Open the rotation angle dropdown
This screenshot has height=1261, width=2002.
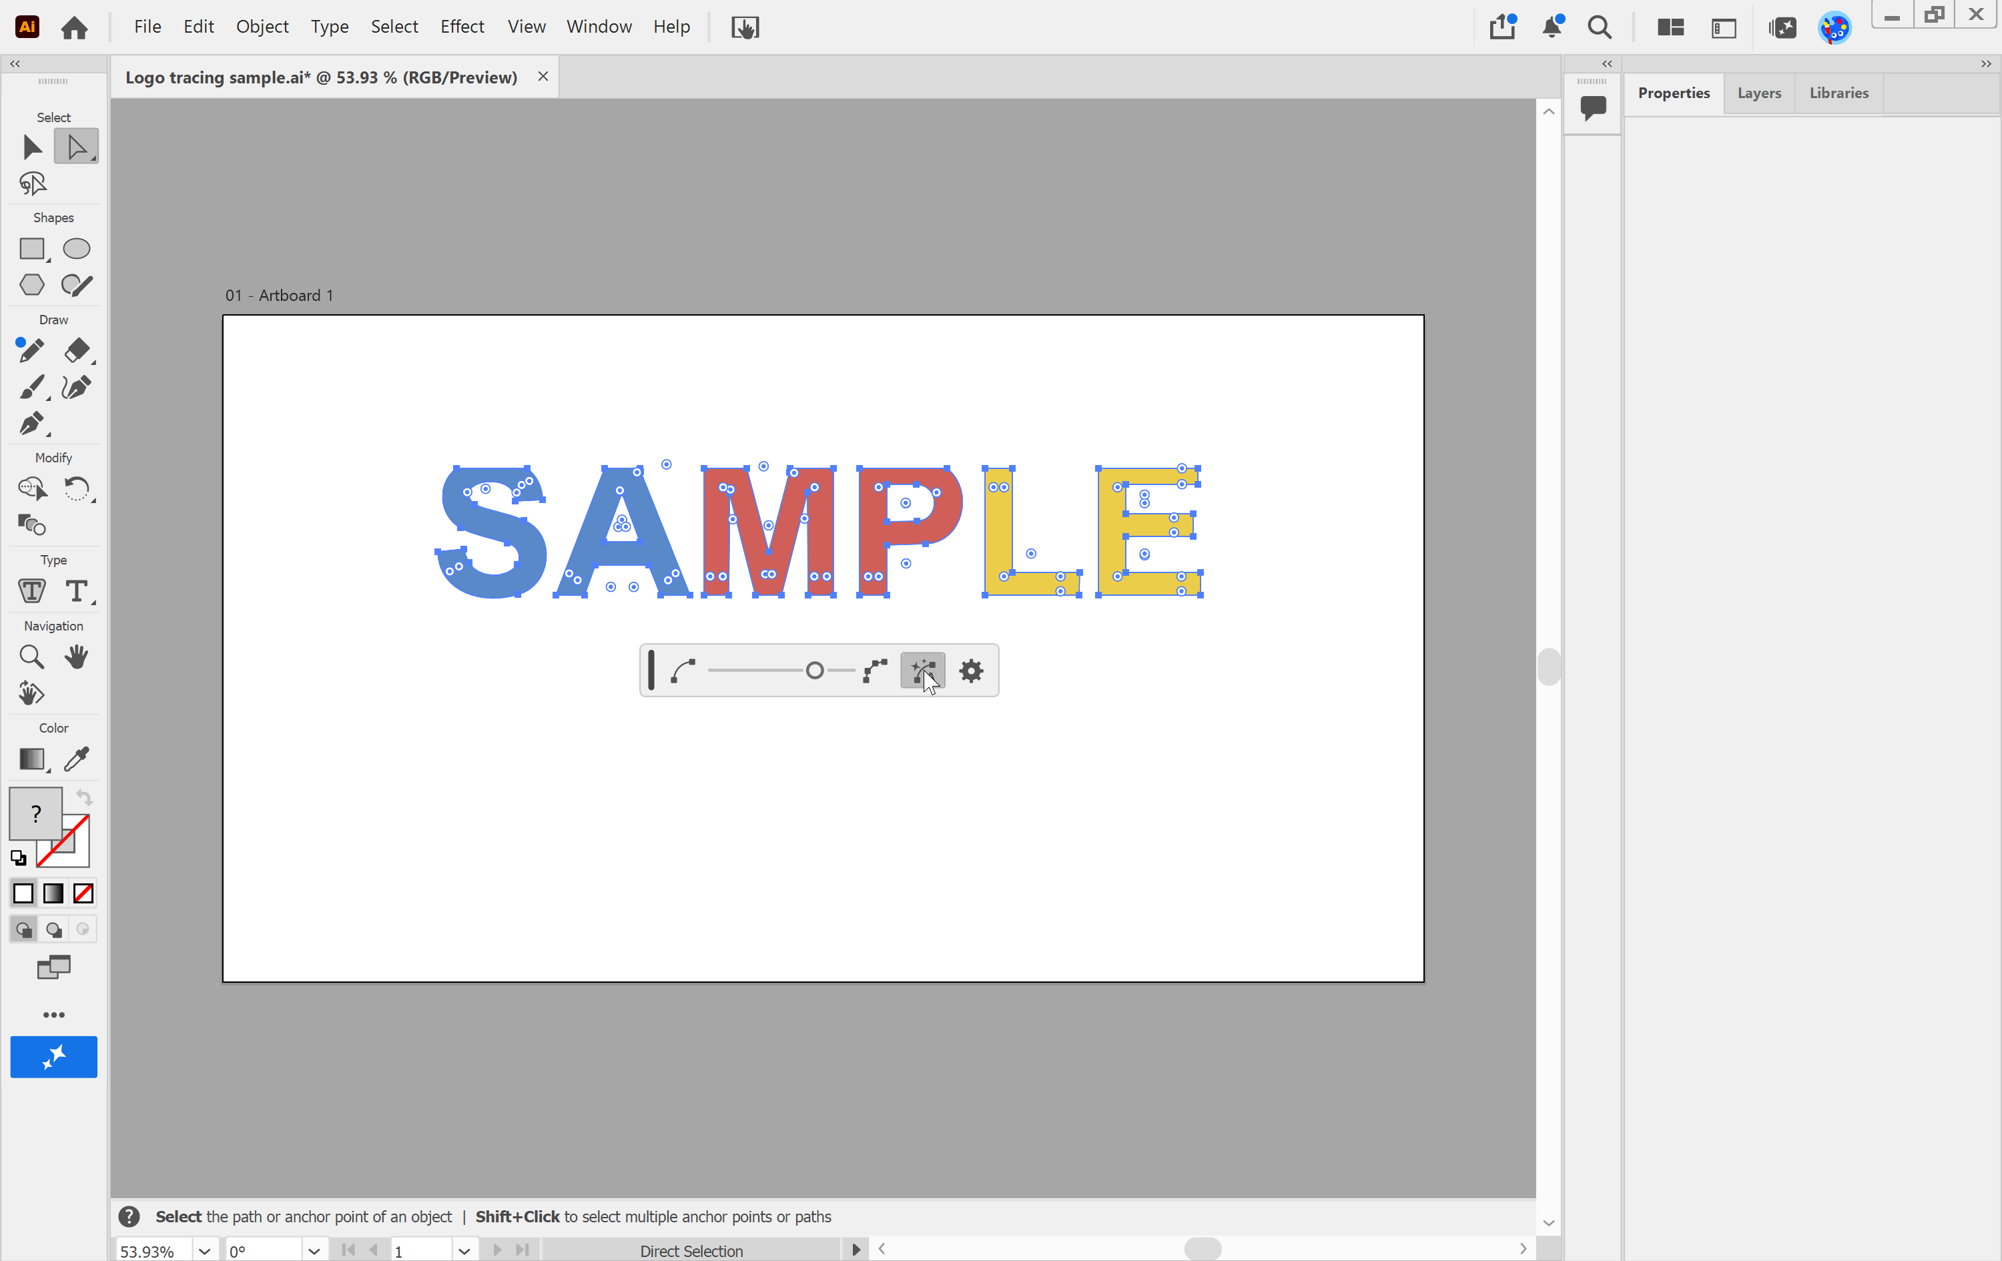tap(314, 1250)
